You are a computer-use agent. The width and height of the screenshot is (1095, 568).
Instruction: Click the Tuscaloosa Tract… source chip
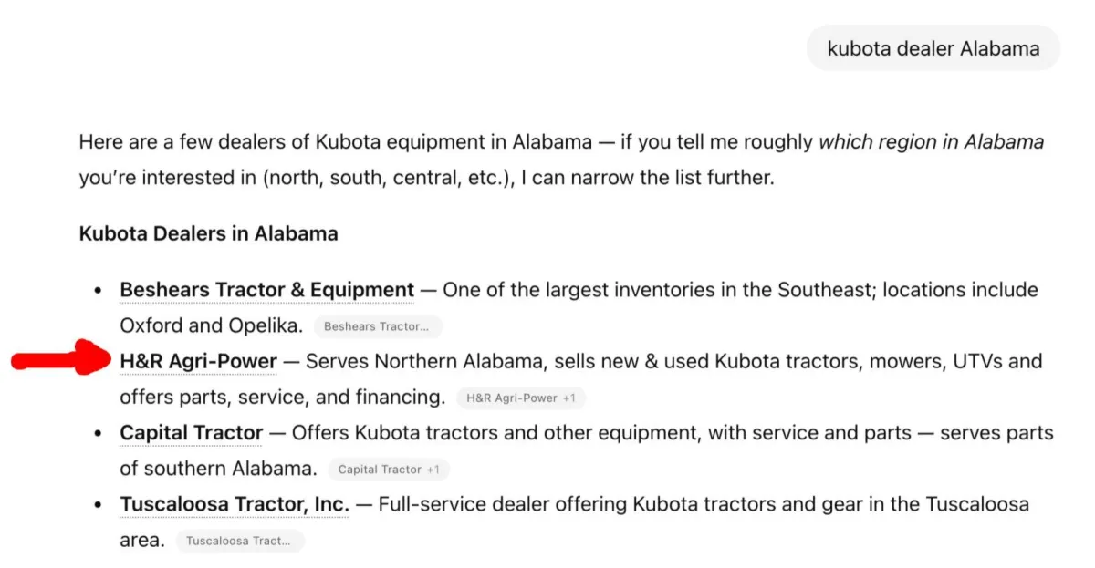click(239, 541)
